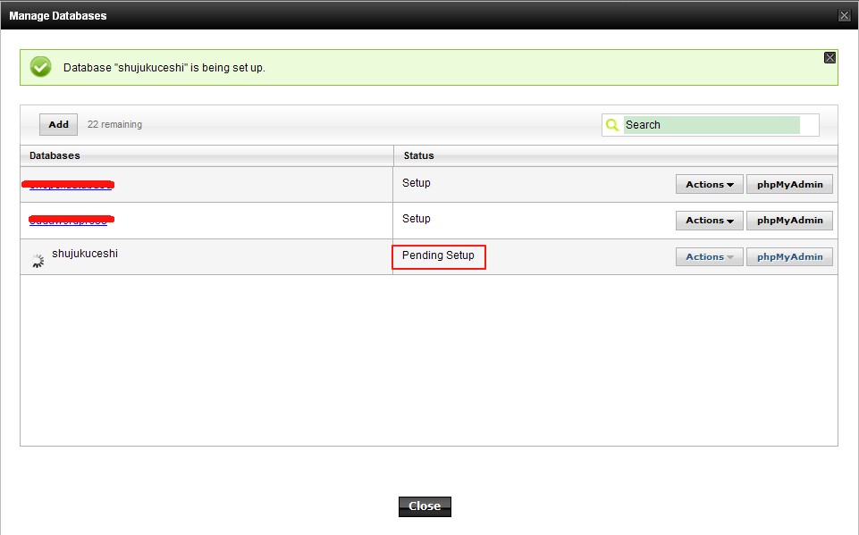Click the Close button at the bottom
Viewport: 859px width, 535px height.
425,506
